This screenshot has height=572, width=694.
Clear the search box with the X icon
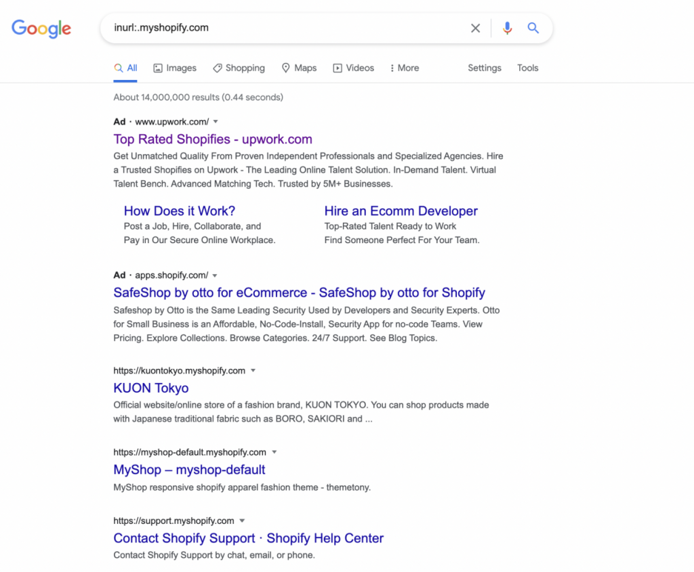point(475,28)
